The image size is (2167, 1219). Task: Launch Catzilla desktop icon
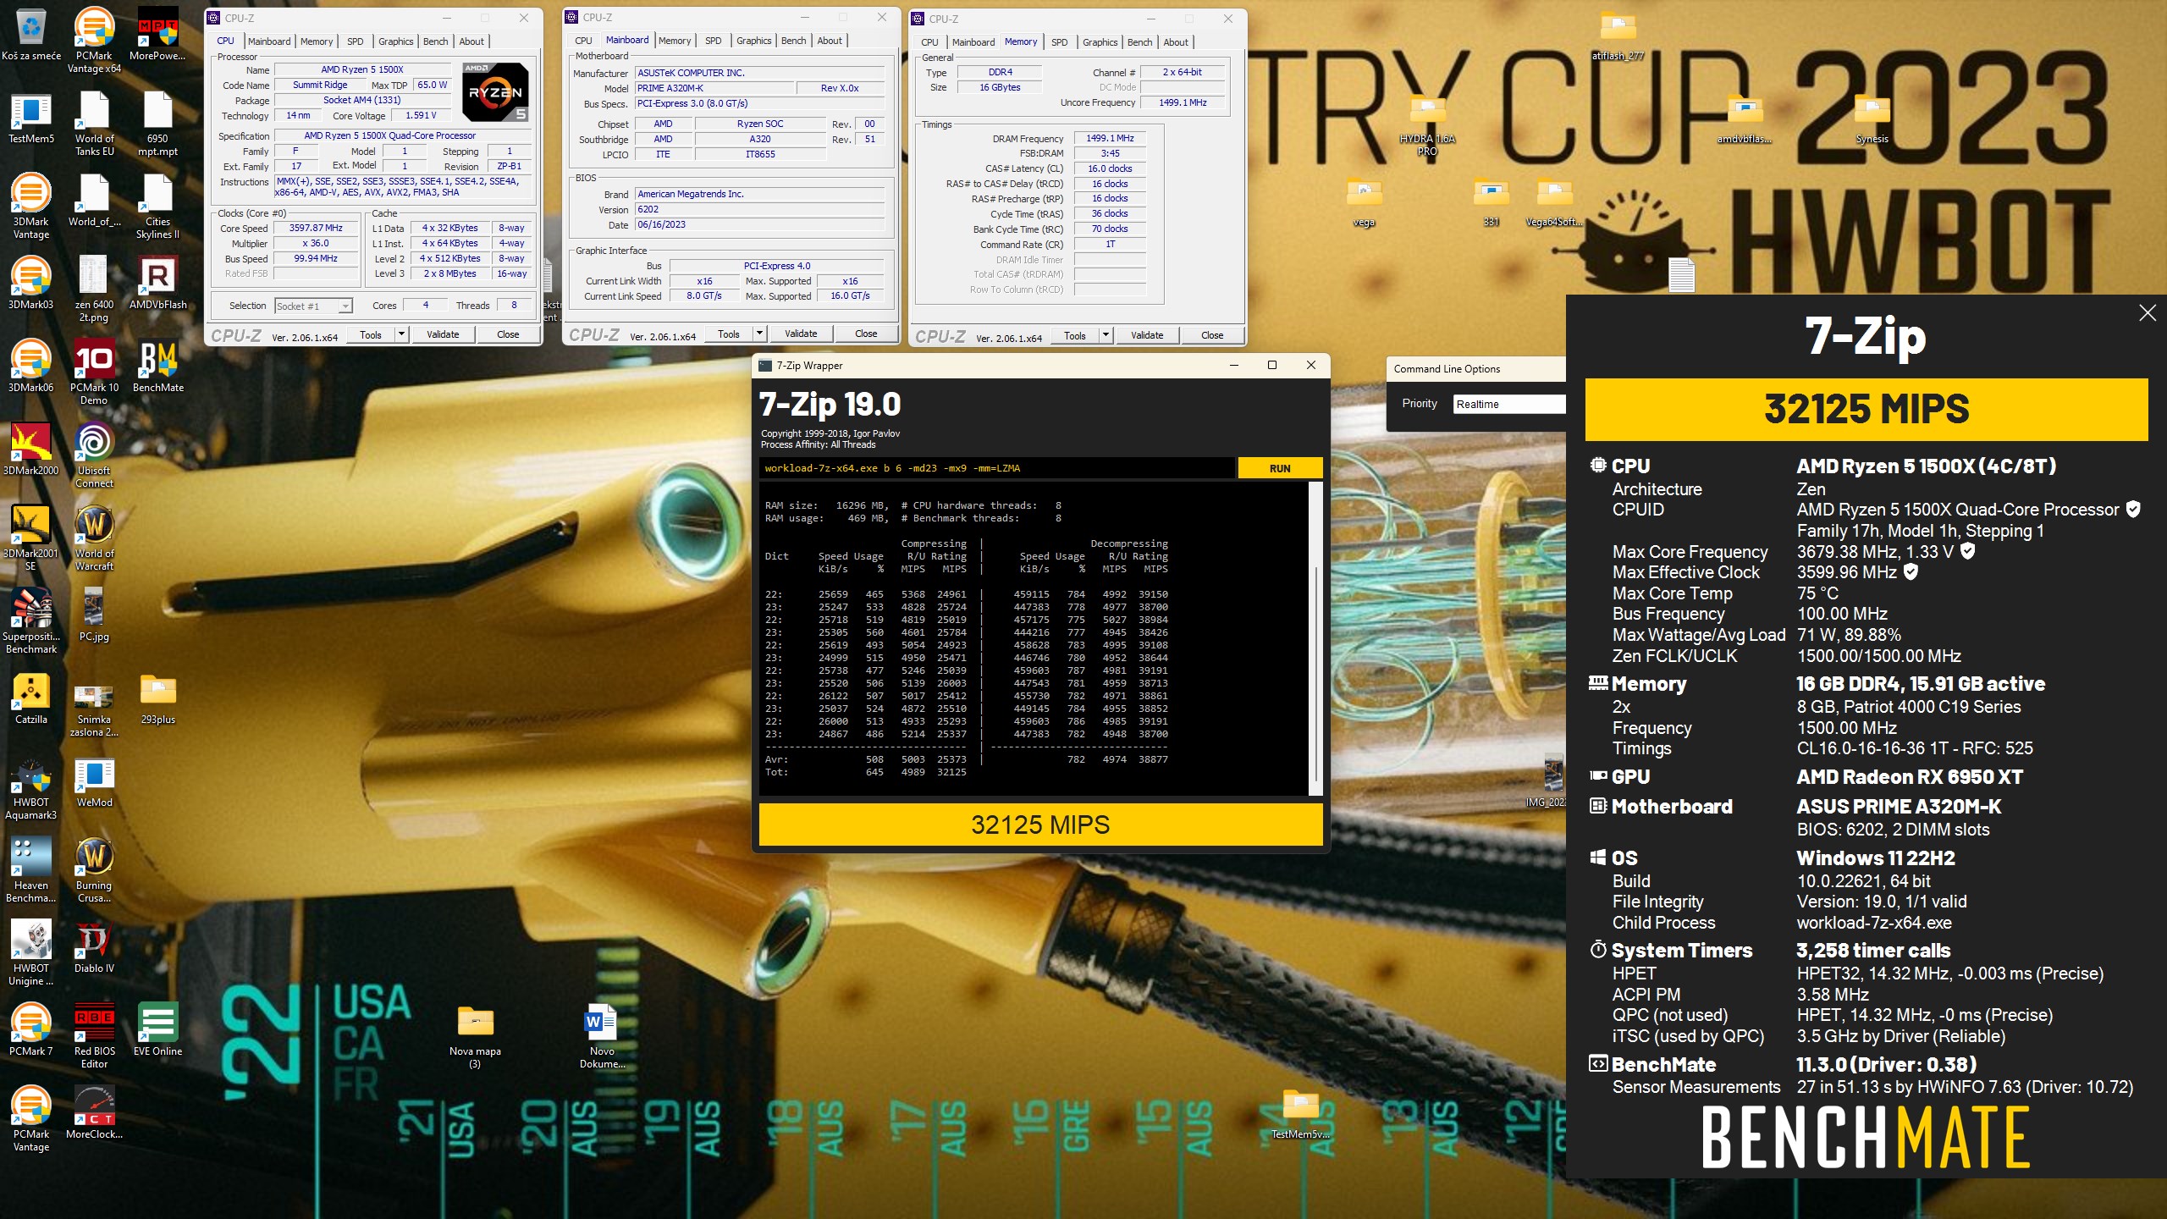click(31, 699)
